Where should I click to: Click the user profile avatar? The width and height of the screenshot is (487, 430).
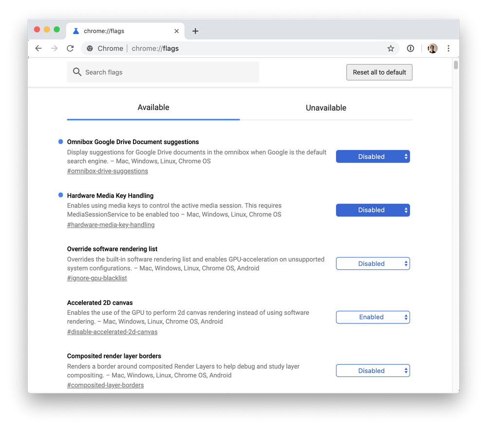click(x=432, y=48)
